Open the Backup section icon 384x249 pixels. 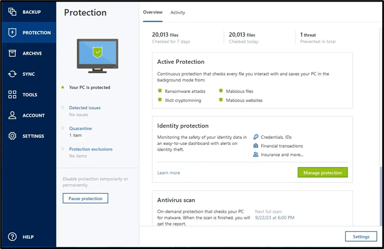12,12
